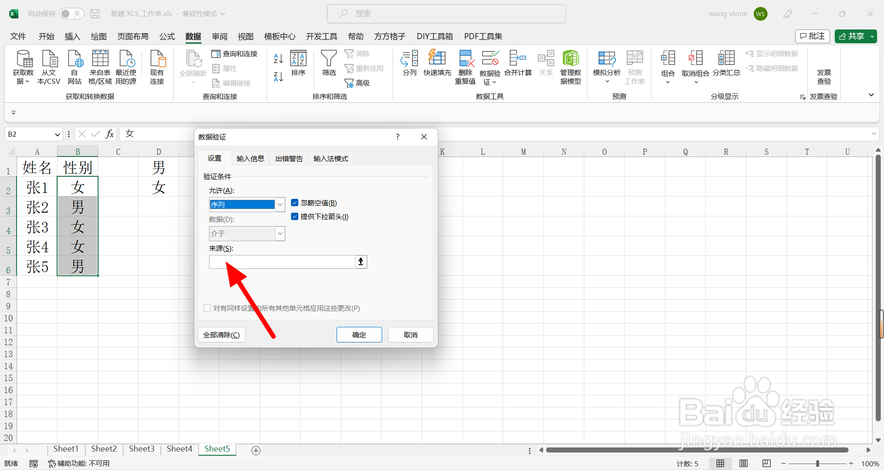The image size is (884, 470).
Task: Select cell D1 containing 男
Action: (158, 168)
